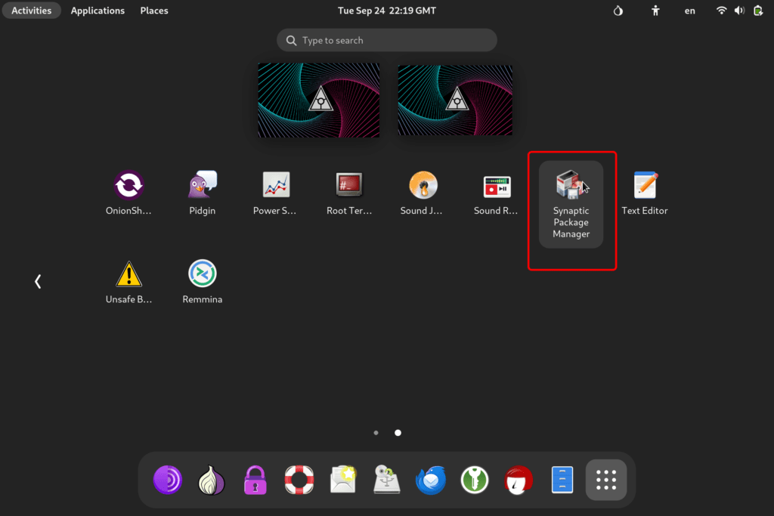The image size is (774, 516).
Task: Click the Tor status onion in top bar
Action: coord(618,11)
